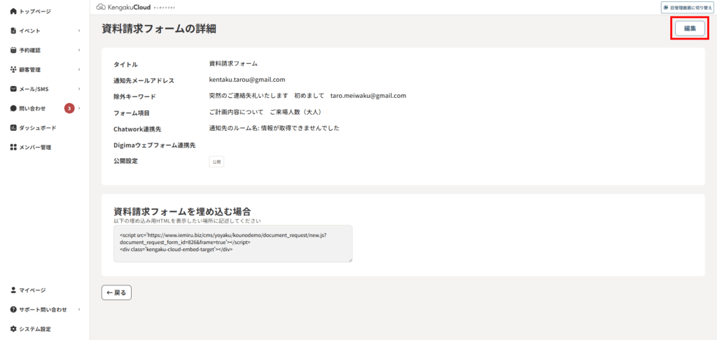Expand the 顧客管理 submenu chevron
Viewport: 717px width, 340px height.
(x=79, y=69)
